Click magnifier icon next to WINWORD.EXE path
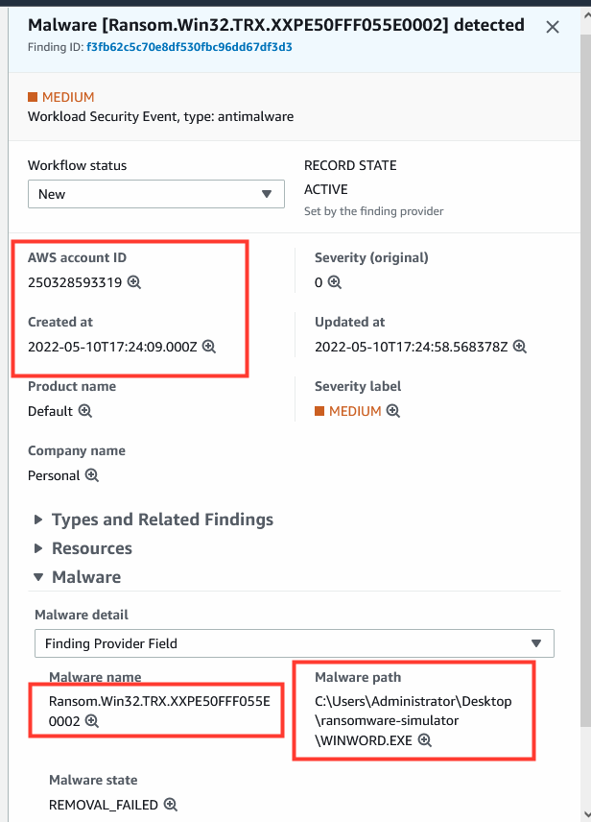The width and height of the screenshot is (591, 822). [424, 740]
